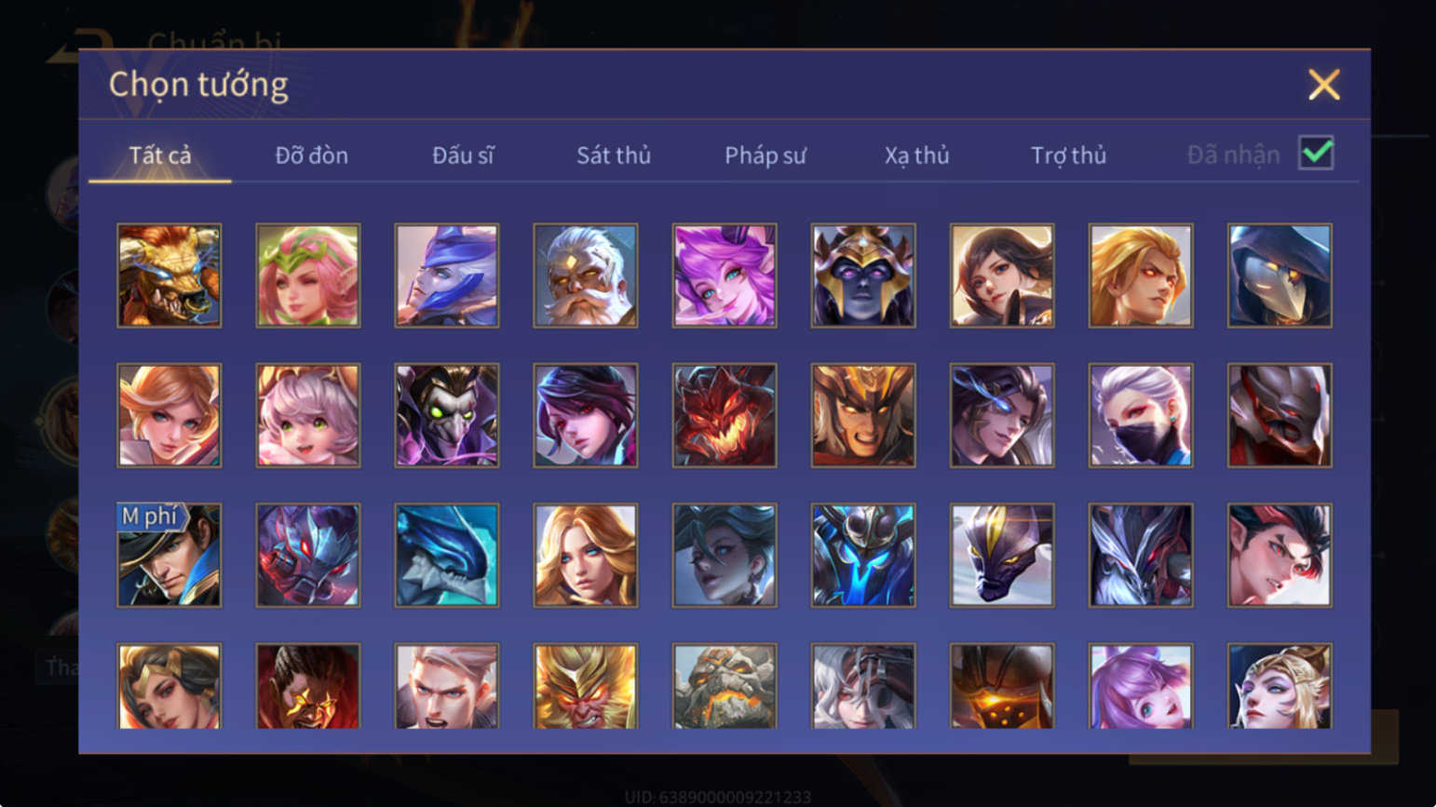
Task: Select the blue shark hero portrait
Action: click(447, 556)
